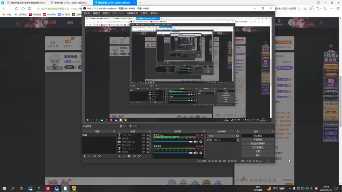Open the 编辑(E) menu in OBS
342x192 pixels.
point(96,13)
